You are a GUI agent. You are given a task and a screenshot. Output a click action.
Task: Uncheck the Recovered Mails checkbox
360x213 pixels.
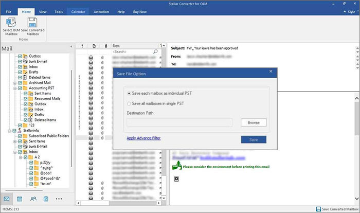(x=26, y=99)
